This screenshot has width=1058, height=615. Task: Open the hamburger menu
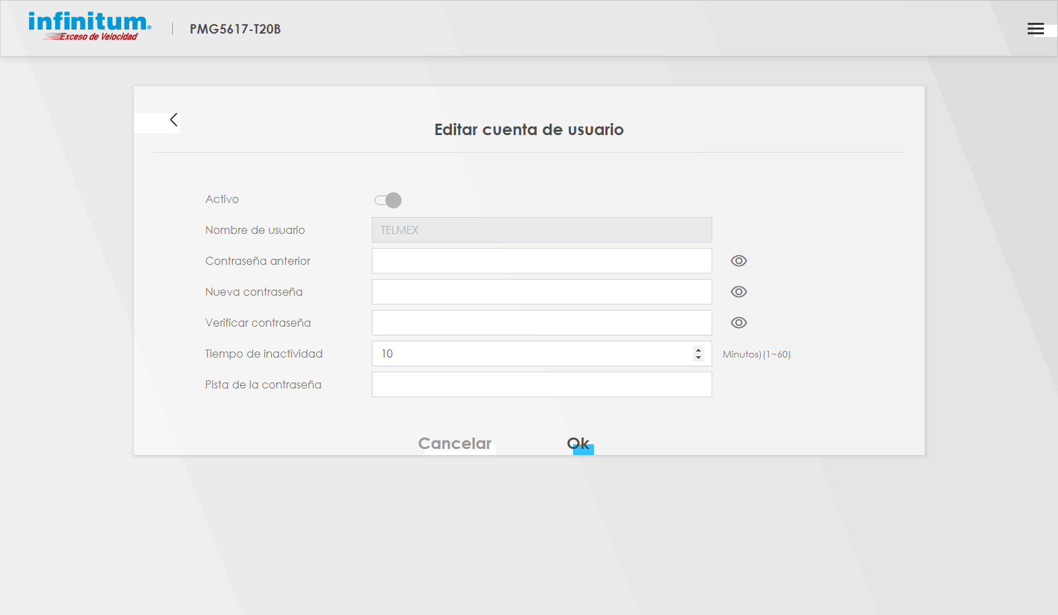pyautogui.click(x=1035, y=29)
